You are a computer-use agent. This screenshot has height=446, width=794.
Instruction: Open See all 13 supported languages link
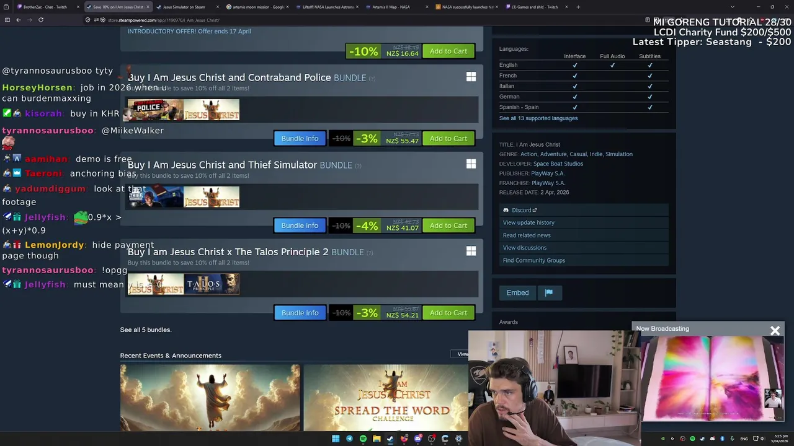click(x=538, y=118)
